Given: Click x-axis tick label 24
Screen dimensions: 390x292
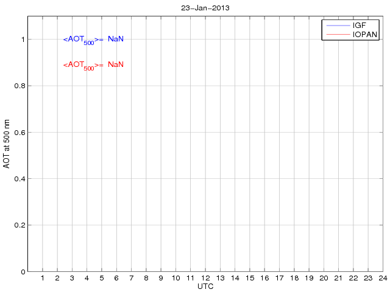Looking at the screenshot, I should point(383,278).
